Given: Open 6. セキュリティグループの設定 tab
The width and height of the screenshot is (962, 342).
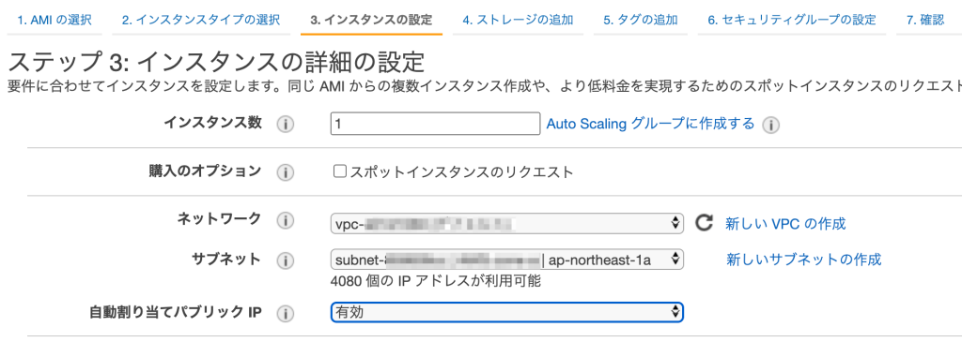Looking at the screenshot, I should 791,21.
